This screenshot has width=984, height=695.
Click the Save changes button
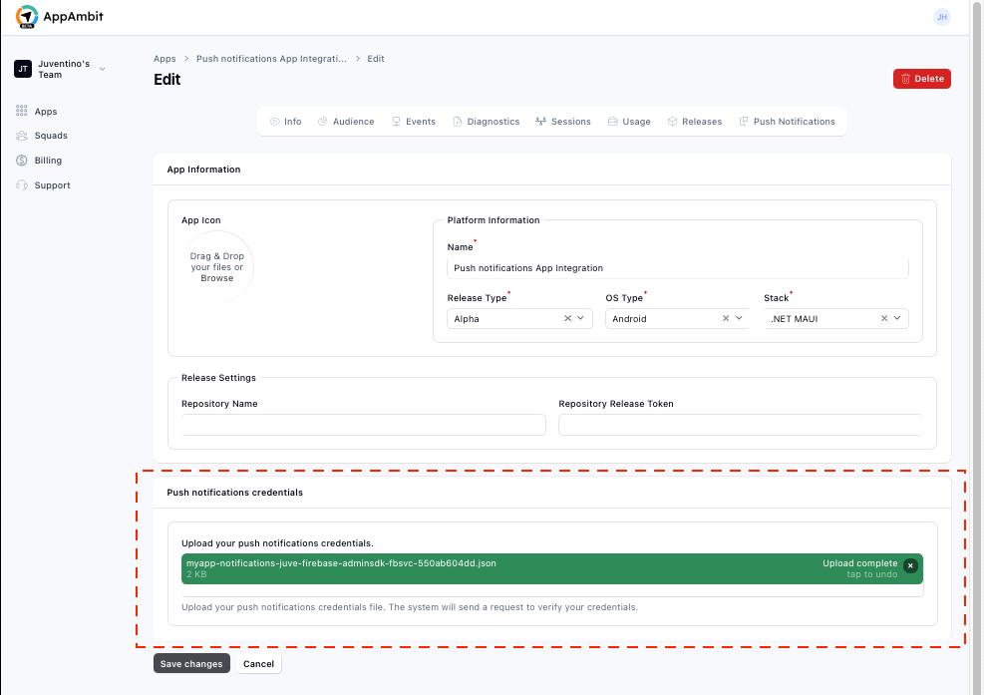point(191,663)
